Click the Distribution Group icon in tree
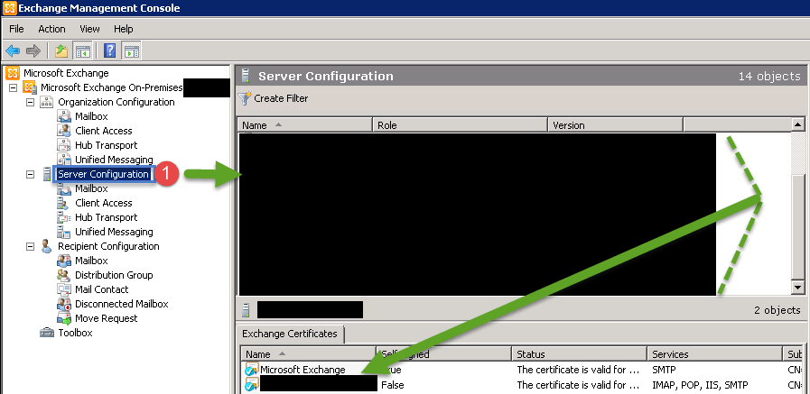This screenshot has height=394, width=810. [64, 275]
